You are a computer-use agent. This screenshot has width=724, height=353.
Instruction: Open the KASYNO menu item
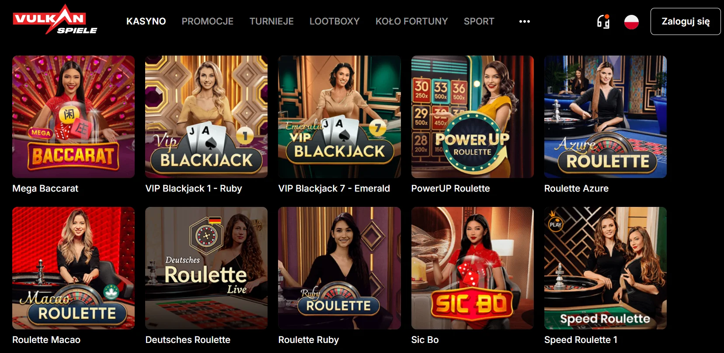146,21
